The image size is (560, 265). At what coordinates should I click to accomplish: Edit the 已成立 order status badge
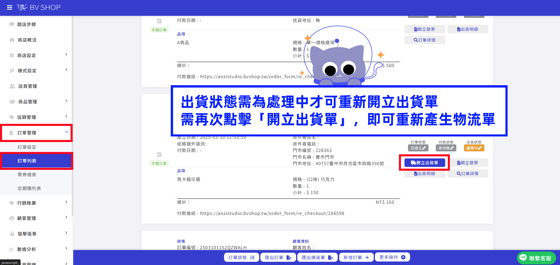click(418, 148)
